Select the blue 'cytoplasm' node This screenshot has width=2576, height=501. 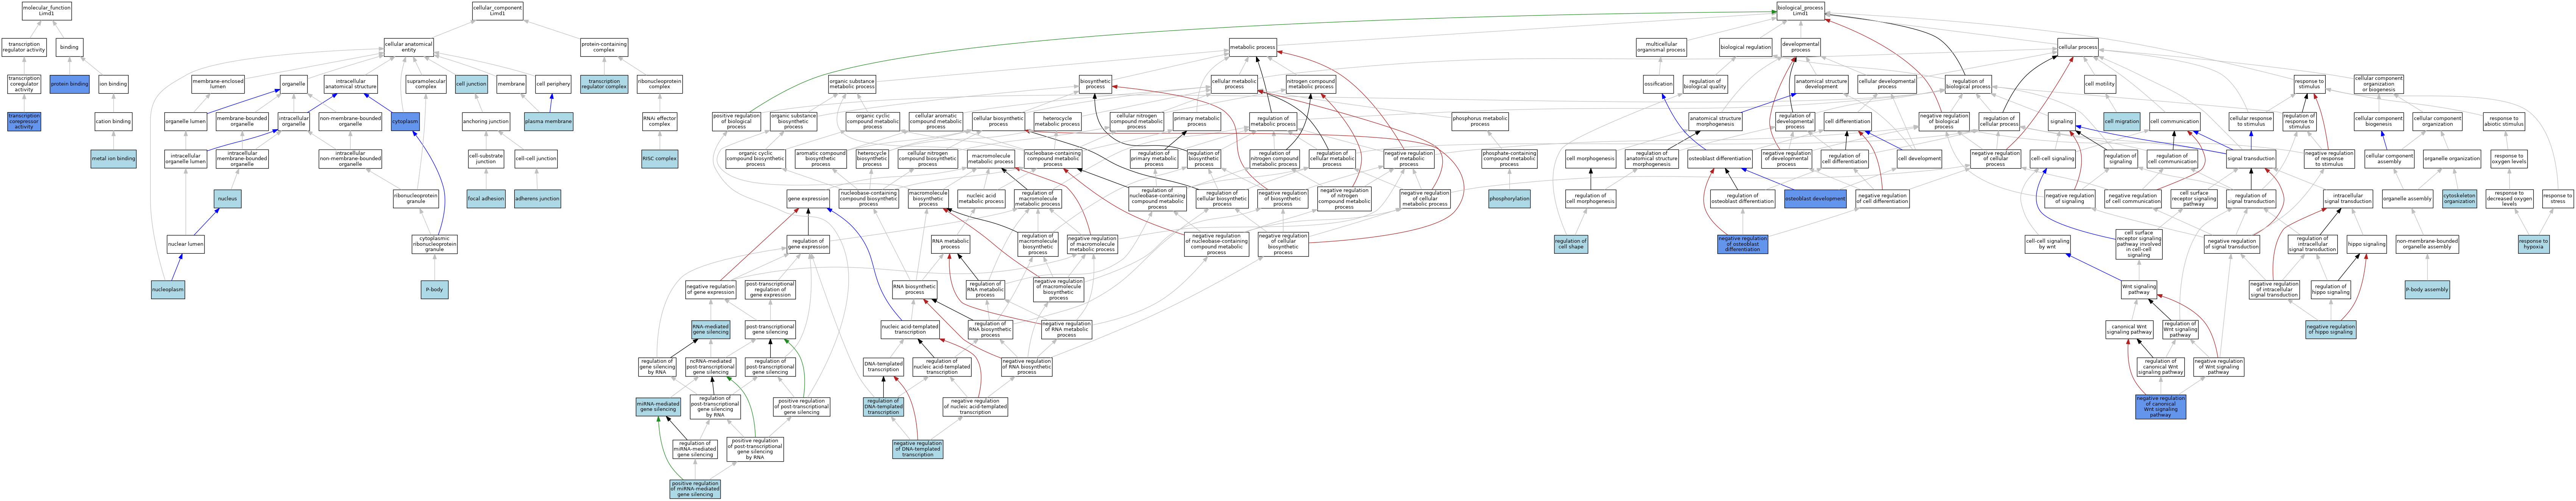point(406,122)
